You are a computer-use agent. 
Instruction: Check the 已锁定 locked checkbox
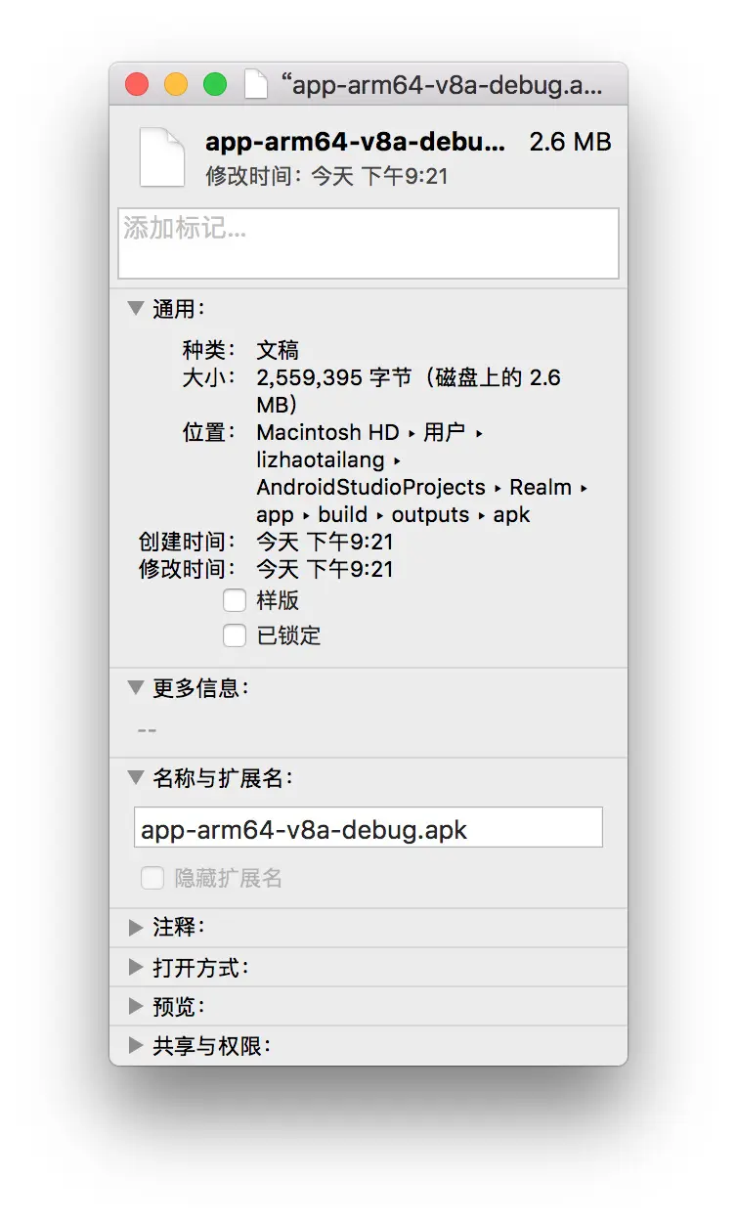pos(235,635)
